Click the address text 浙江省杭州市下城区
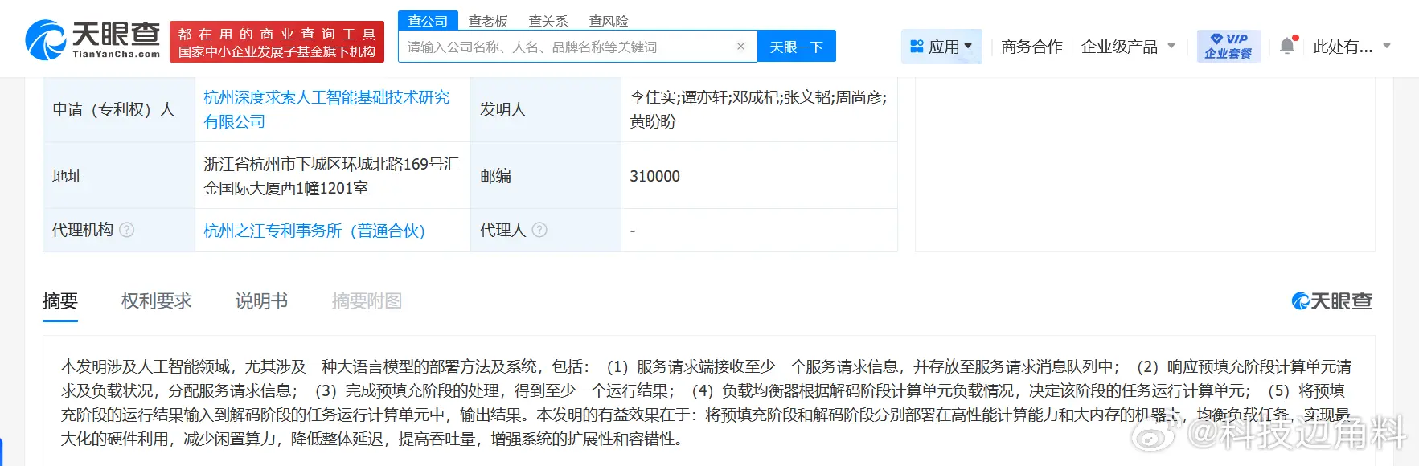1419x466 pixels. [x=331, y=176]
